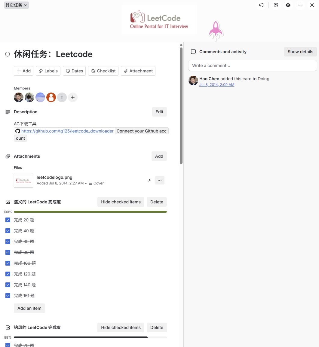This screenshot has width=319, height=347.
Task: Click Hao Chen name in activity entry
Action: coord(209,79)
